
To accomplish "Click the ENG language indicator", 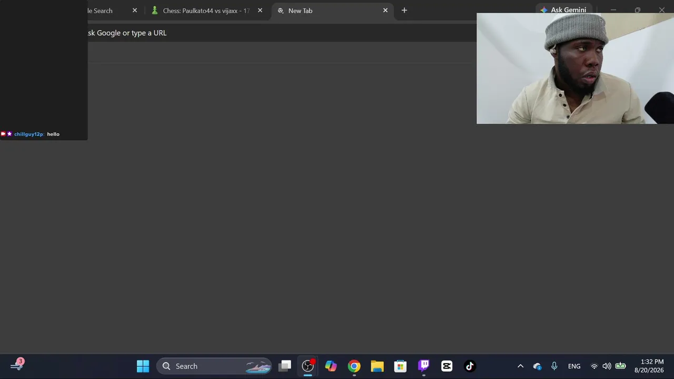I will (574, 366).
